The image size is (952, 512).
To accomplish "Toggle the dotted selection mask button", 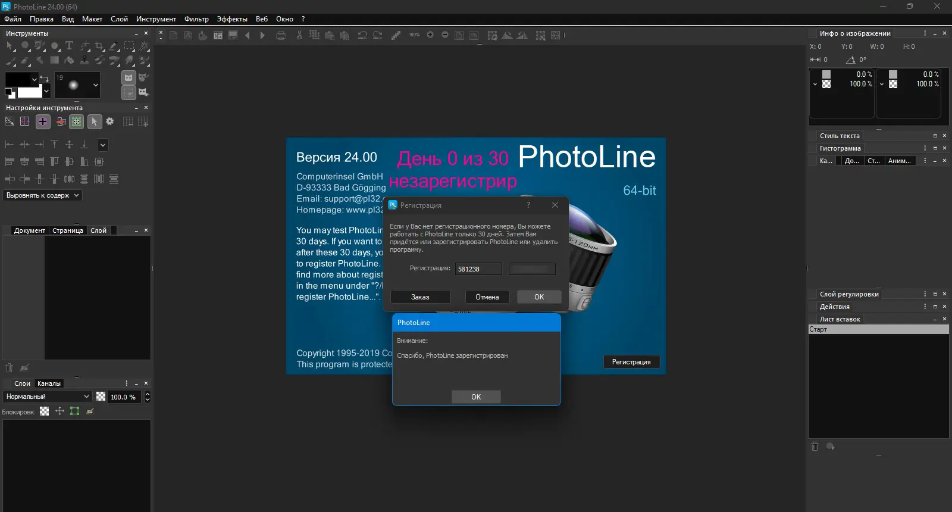I will click(129, 92).
